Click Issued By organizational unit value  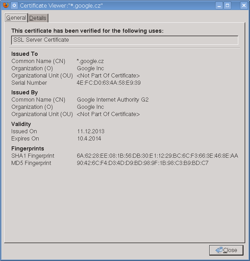[x=108, y=114]
